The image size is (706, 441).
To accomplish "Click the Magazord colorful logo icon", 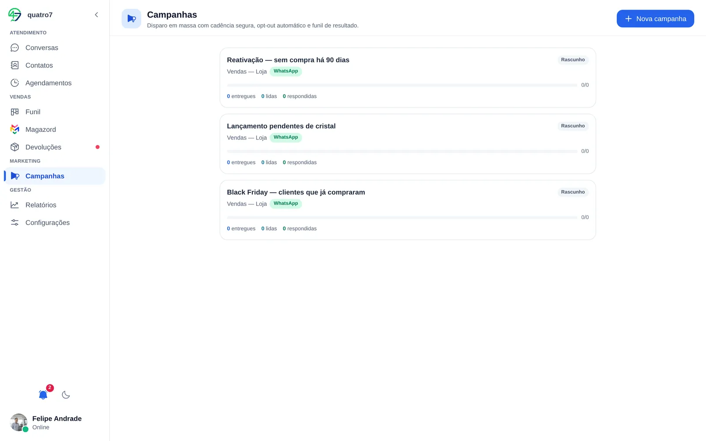I will point(15,130).
